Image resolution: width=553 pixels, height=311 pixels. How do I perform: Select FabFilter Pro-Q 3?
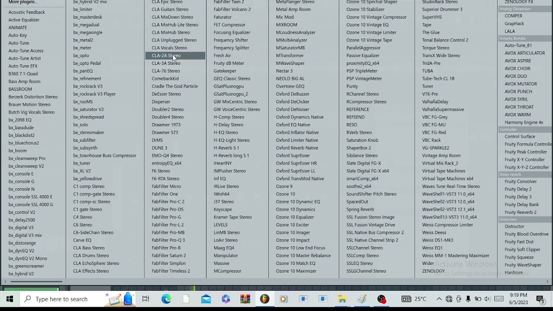pyautogui.click(x=168, y=240)
